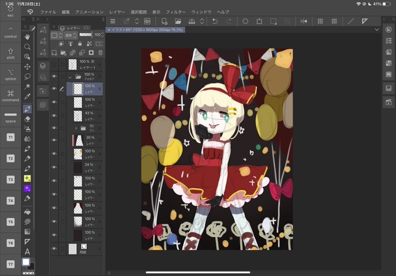396x276 pixels.
Task: Toggle Clip to Layer Below icon
Action: [61, 44]
